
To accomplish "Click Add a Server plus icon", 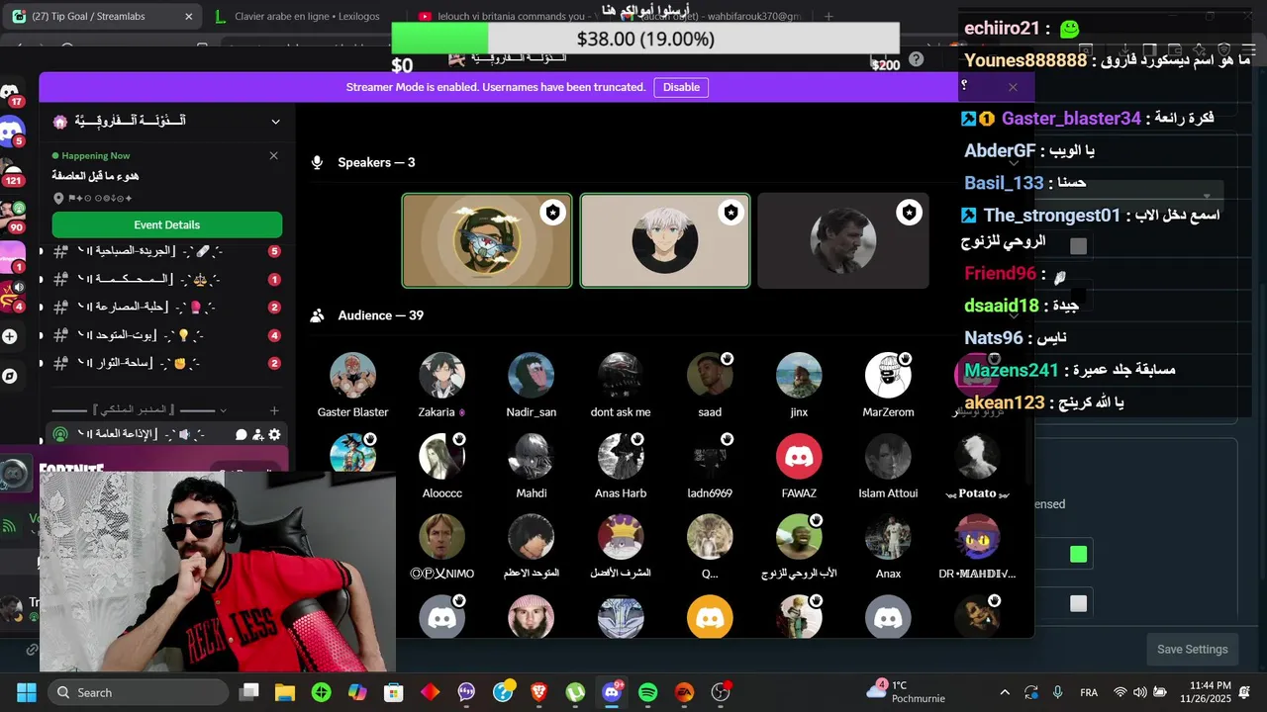I will click(x=10, y=336).
